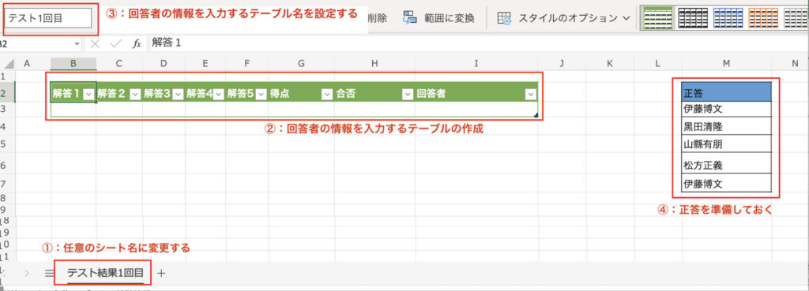Click the 伊藤博文 cell below 正答

pos(727,109)
